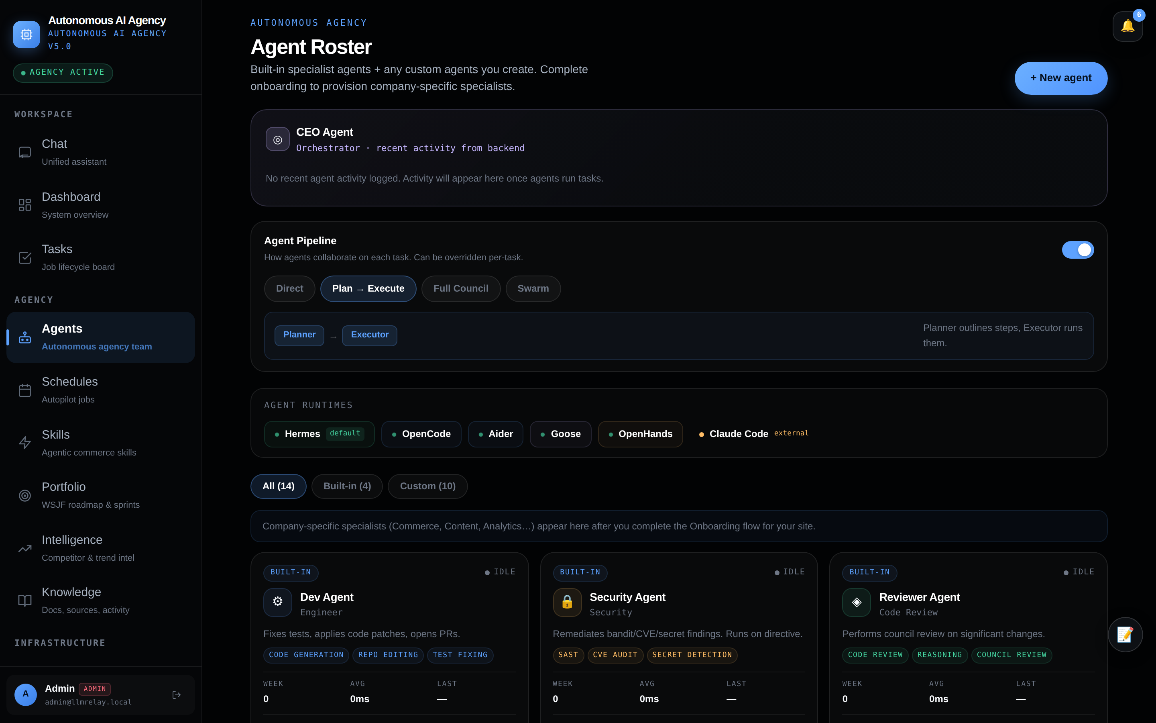The width and height of the screenshot is (1156, 723).
Task: Select the Claude Code external runtime
Action: click(754, 434)
